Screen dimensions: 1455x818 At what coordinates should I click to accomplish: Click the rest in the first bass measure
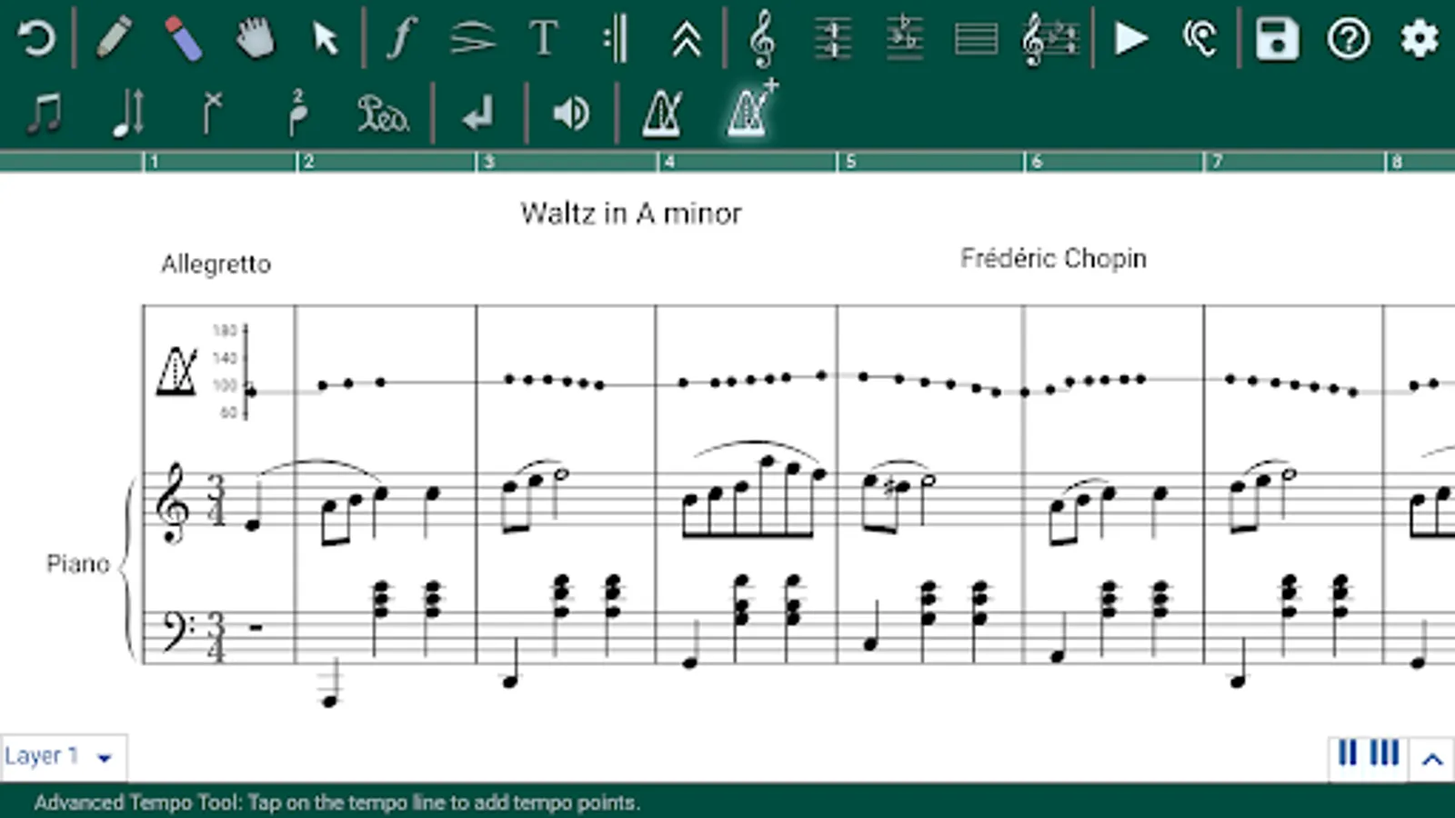pyautogui.click(x=256, y=626)
